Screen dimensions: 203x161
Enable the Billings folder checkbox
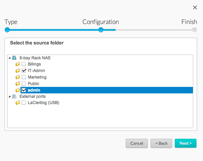[x=24, y=64]
